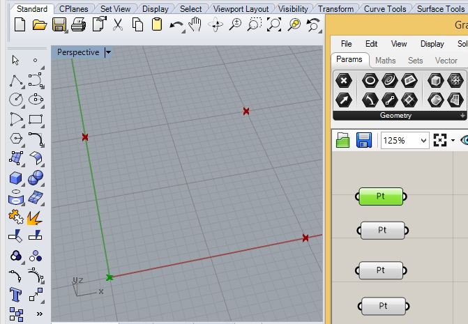
Task: Select the Text tool
Action: pos(15,295)
